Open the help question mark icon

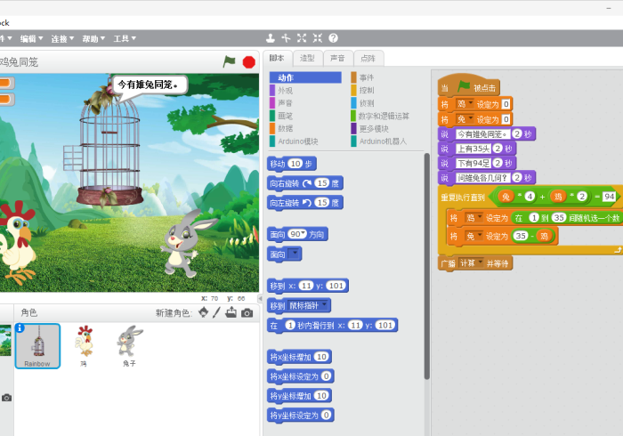(333, 38)
